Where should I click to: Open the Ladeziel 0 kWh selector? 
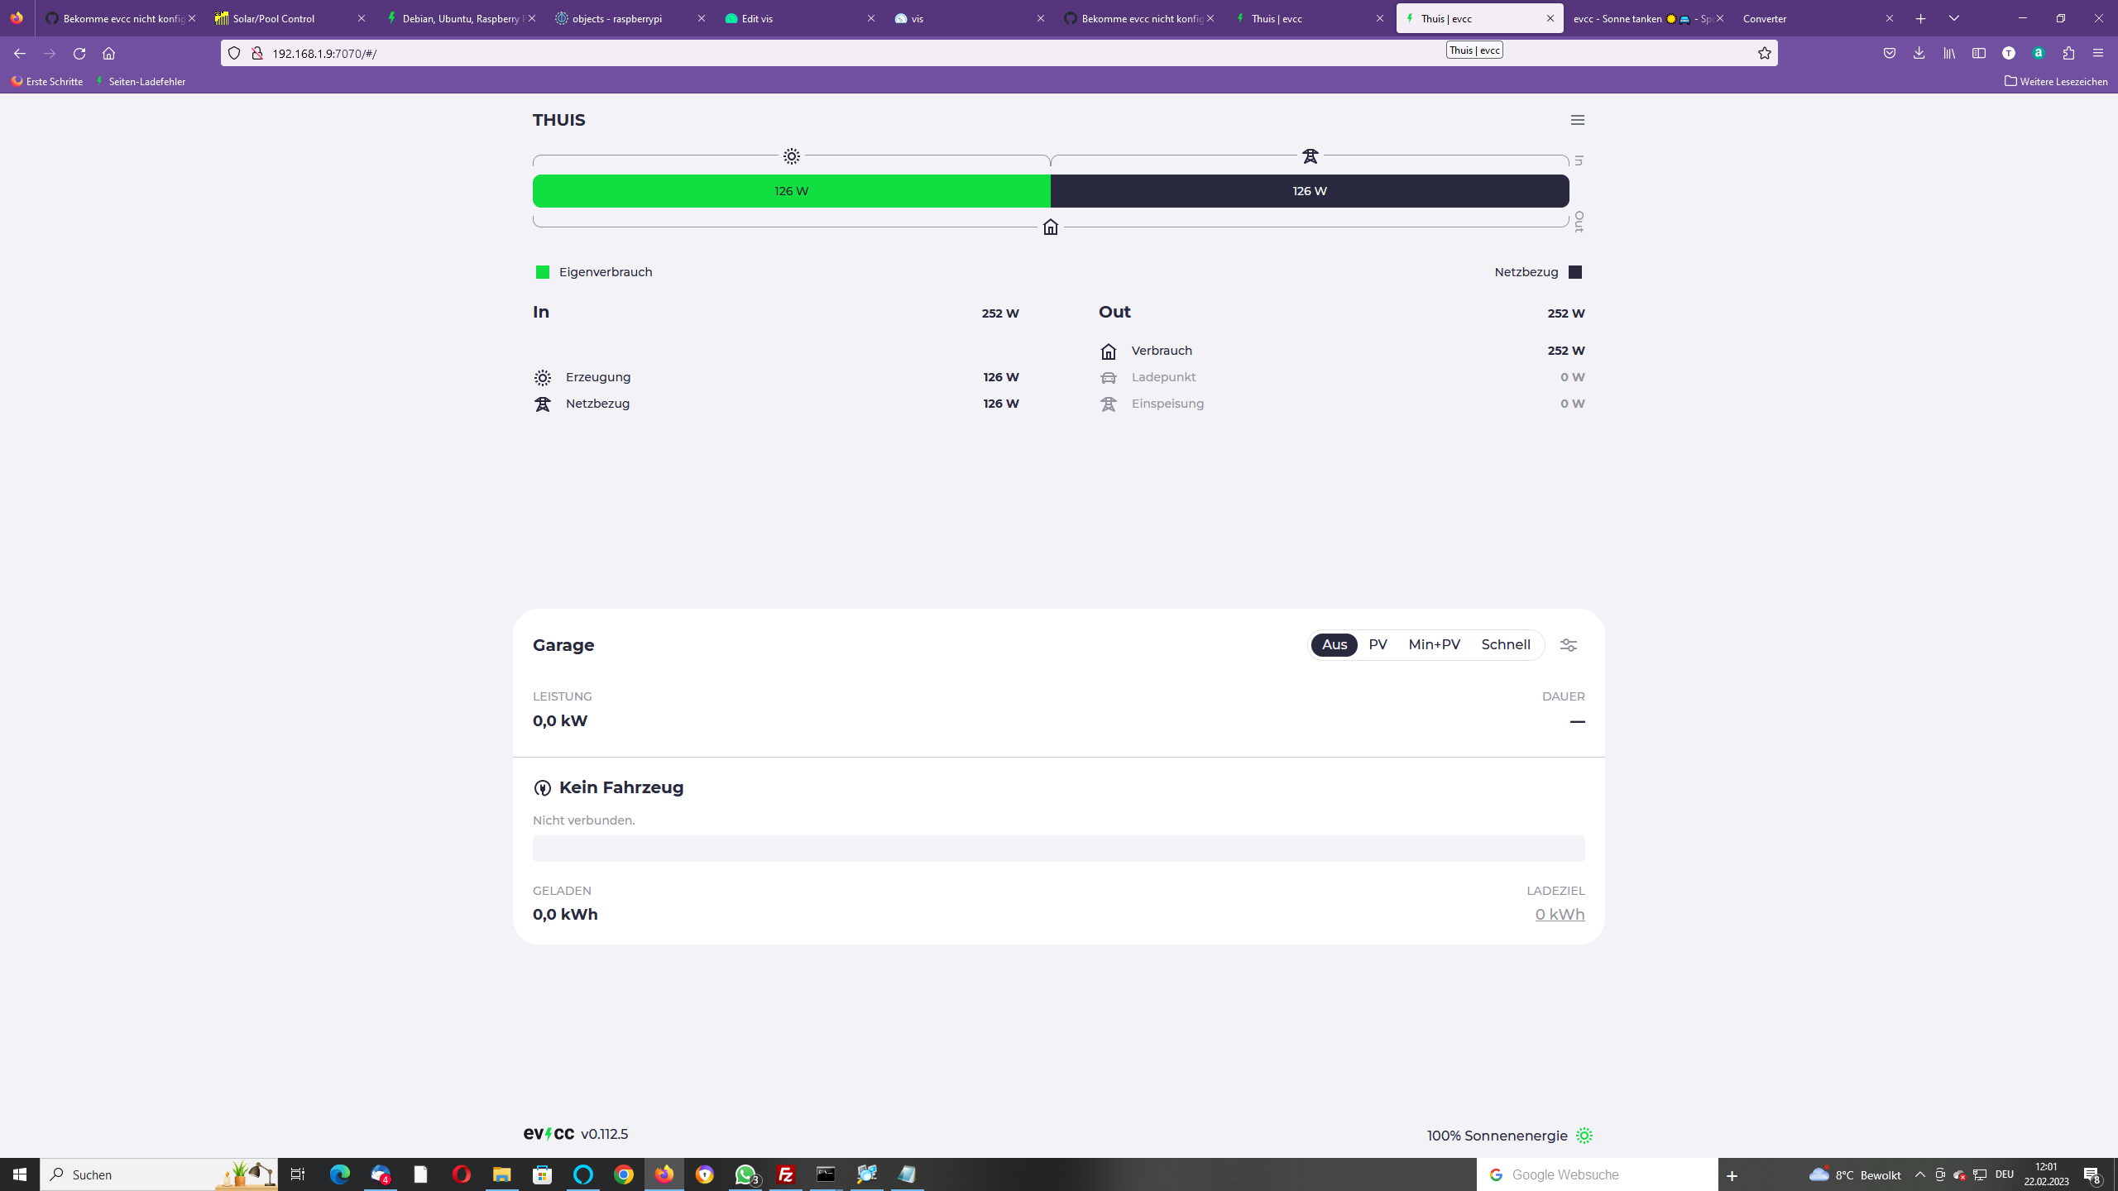(1559, 915)
